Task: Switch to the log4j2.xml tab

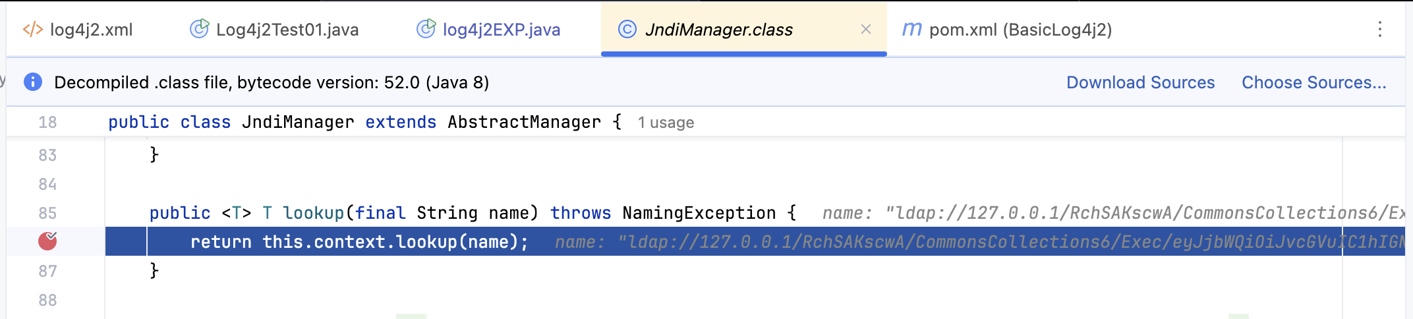Action: 78,30
